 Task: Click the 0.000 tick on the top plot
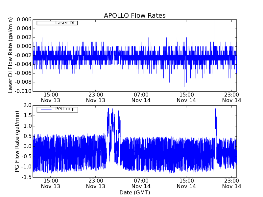tap(24, 46)
